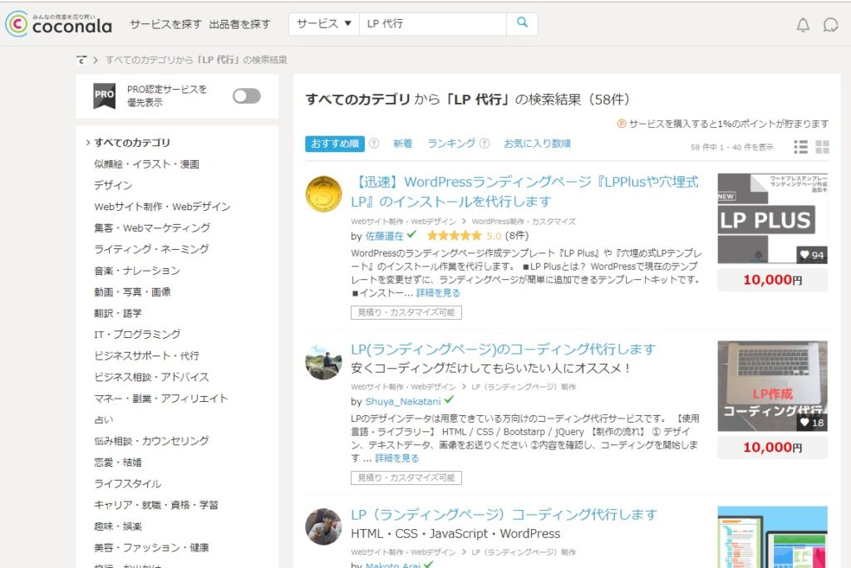The height and width of the screenshot is (568, 851).
Task: Open the サービス search category dropdown
Action: coord(323,25)
